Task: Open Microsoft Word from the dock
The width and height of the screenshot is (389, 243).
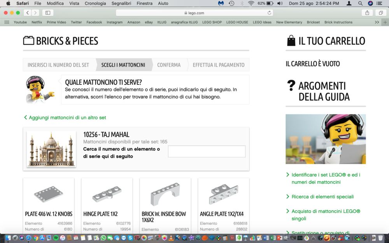Action: point(266,238)
